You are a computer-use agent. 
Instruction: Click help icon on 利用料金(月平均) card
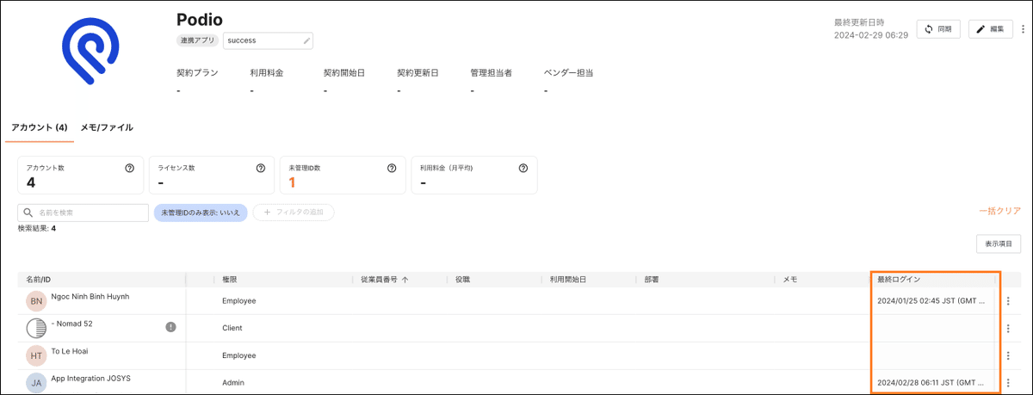pos(523,168)
